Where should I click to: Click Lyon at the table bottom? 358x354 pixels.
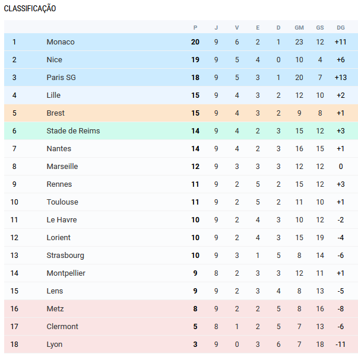(55, 345)
